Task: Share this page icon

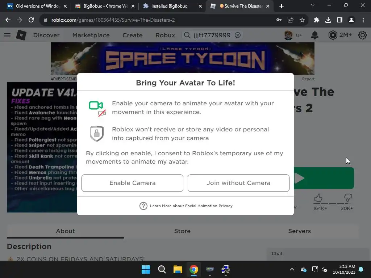Action: coord(291,20)
